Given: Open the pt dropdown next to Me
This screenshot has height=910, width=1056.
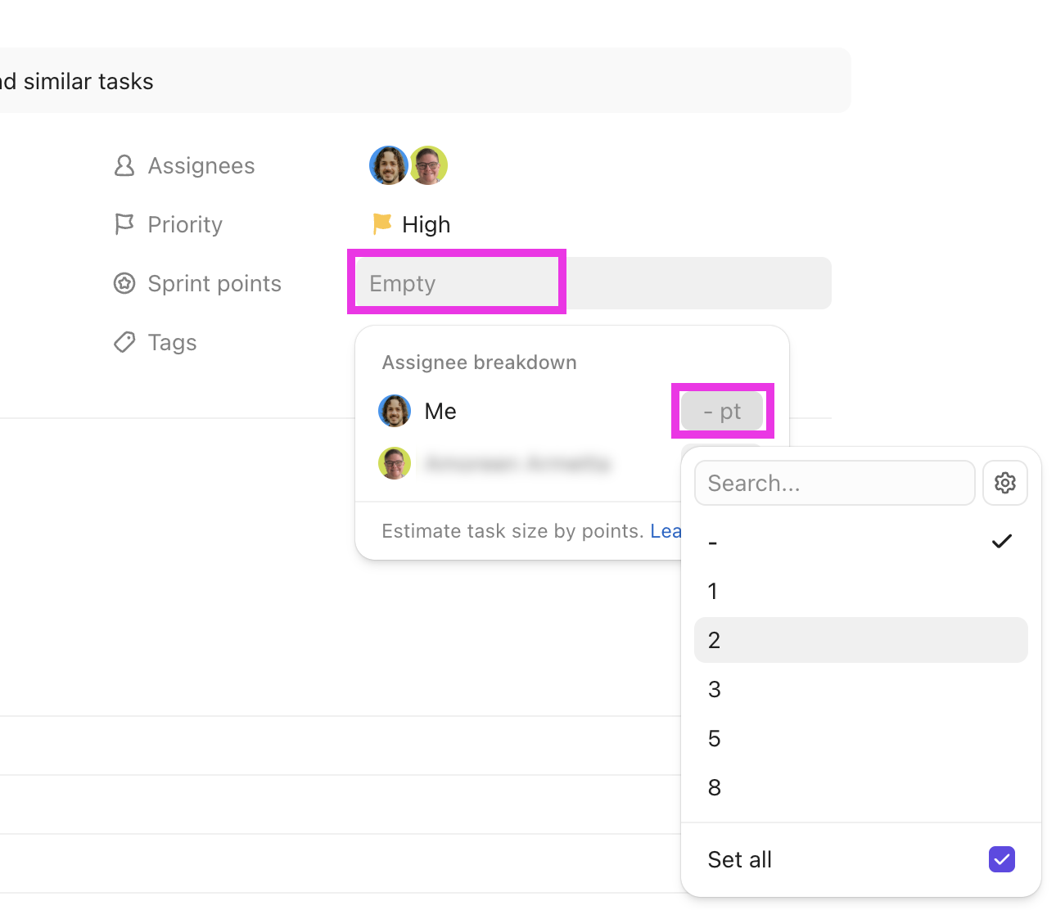Looking at the screenshot, I should (x=722, y=410).
